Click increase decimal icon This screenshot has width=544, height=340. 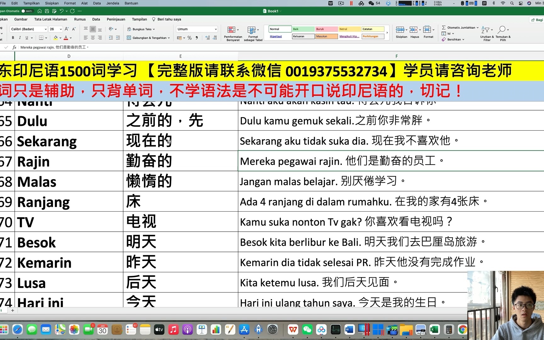pyautogui.click(x=207, y=38)
